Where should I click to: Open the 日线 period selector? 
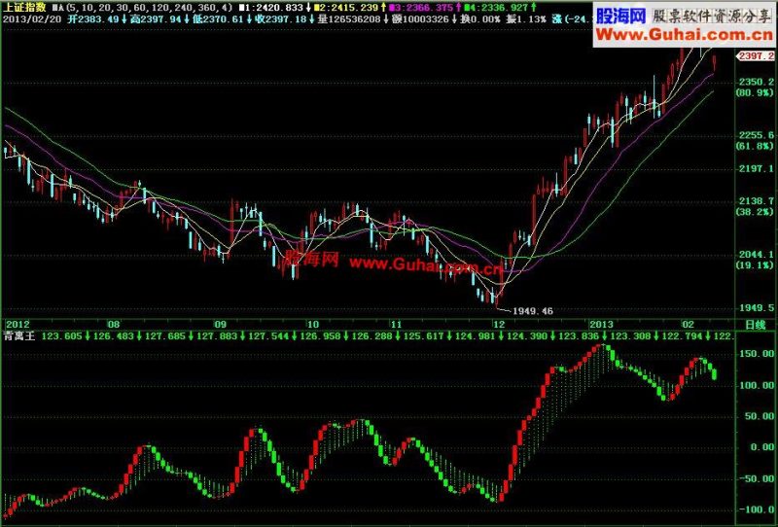[x=756, y=325]
